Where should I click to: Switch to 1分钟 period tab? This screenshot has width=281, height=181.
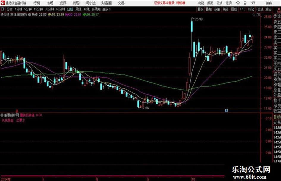18,9
